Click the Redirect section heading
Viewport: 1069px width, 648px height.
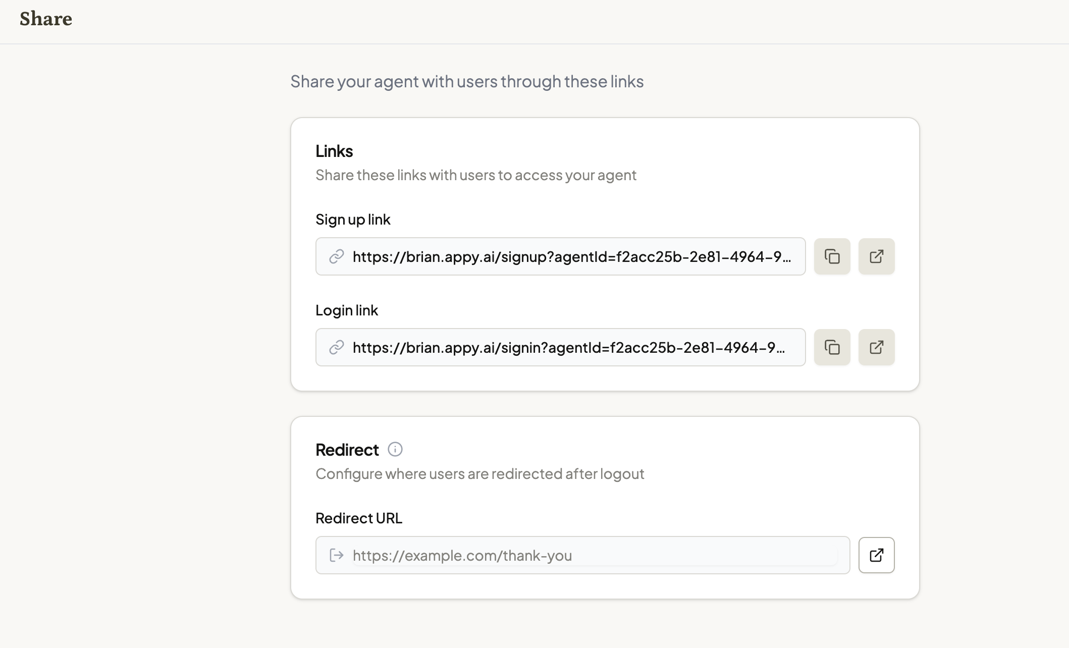tap(347, 450)
